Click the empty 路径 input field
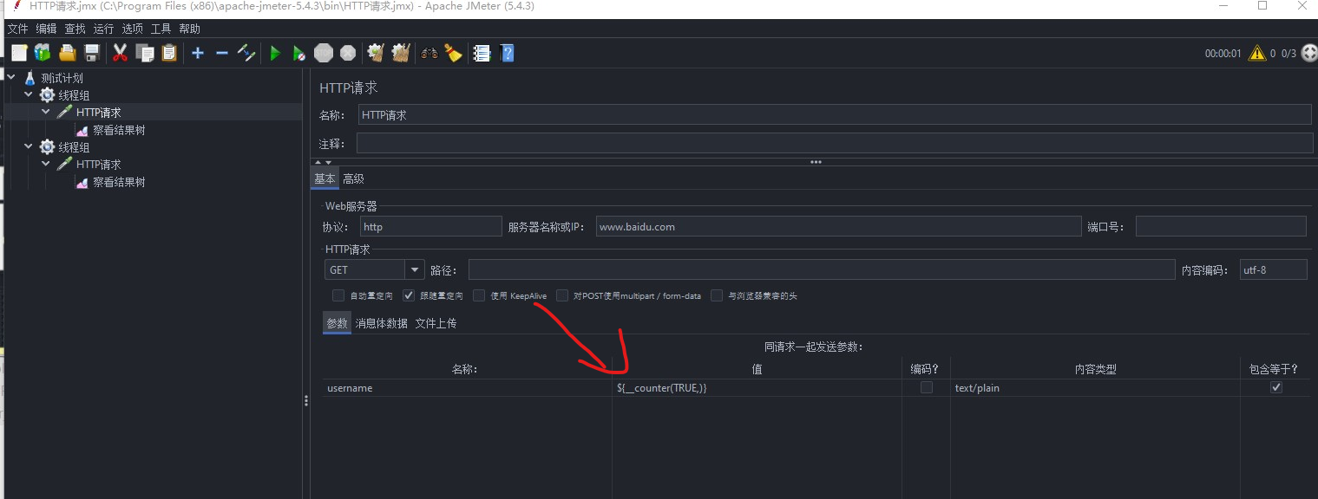 [x=822, y=270]
